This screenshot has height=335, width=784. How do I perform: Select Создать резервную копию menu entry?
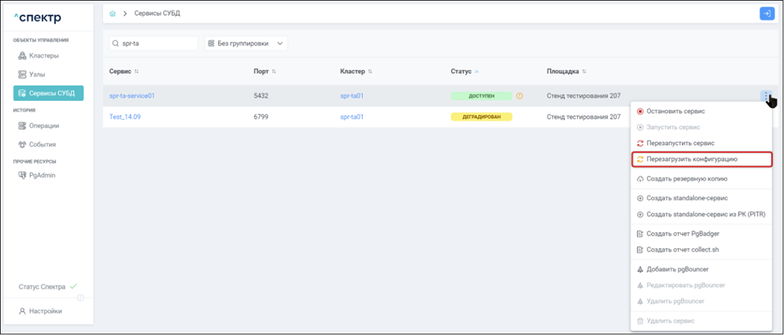pyautogui.click(x=686, y=179)
